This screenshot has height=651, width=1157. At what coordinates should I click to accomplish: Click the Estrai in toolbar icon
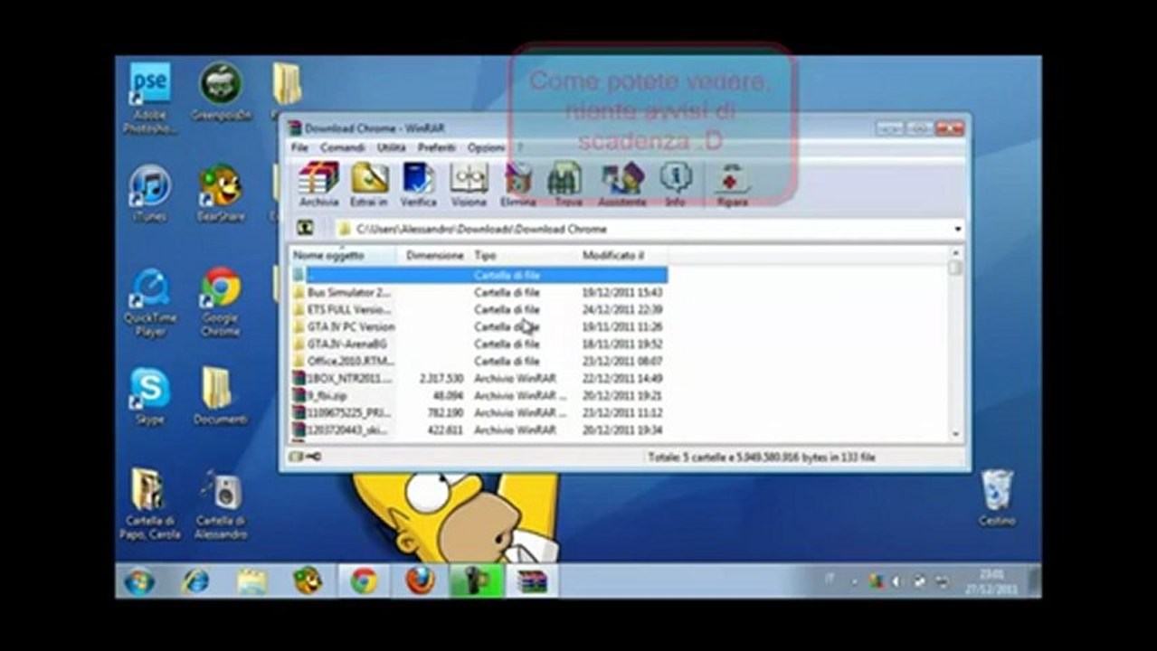(369, 184)
